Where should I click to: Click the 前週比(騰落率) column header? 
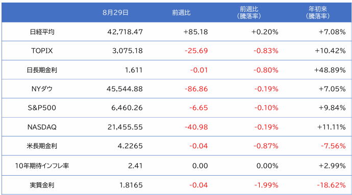tap(249, 13)
